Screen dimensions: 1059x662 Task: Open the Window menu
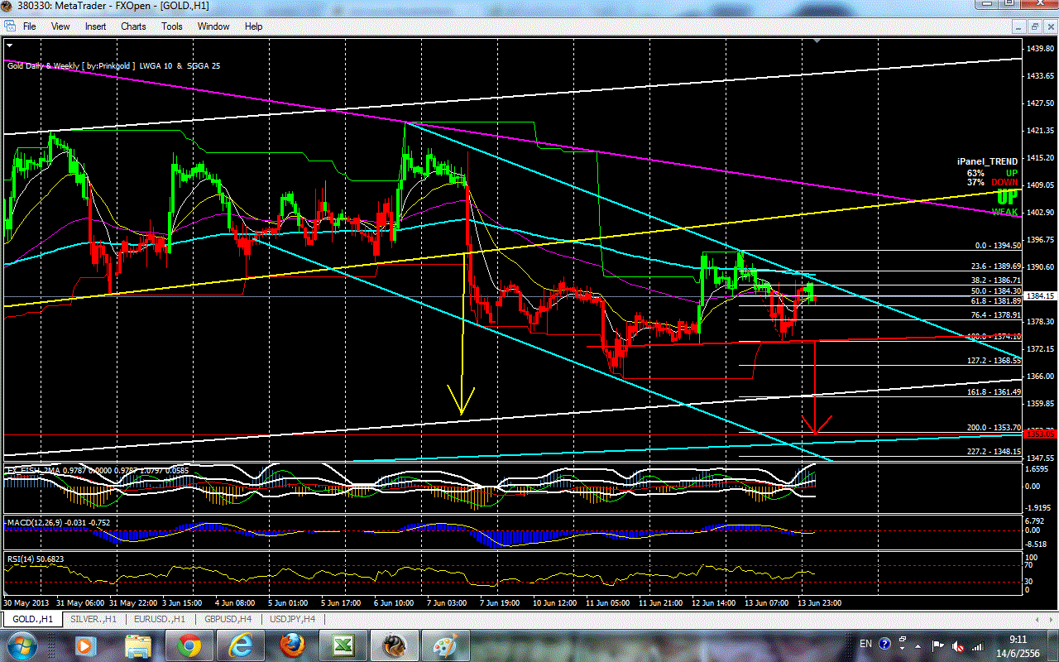click(x=213, y=26)
